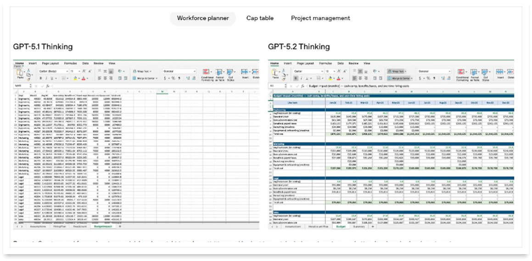Click Insert cells icon in GPT-5.1 spreadsheet
532x261 pixels.
point(245,72)
